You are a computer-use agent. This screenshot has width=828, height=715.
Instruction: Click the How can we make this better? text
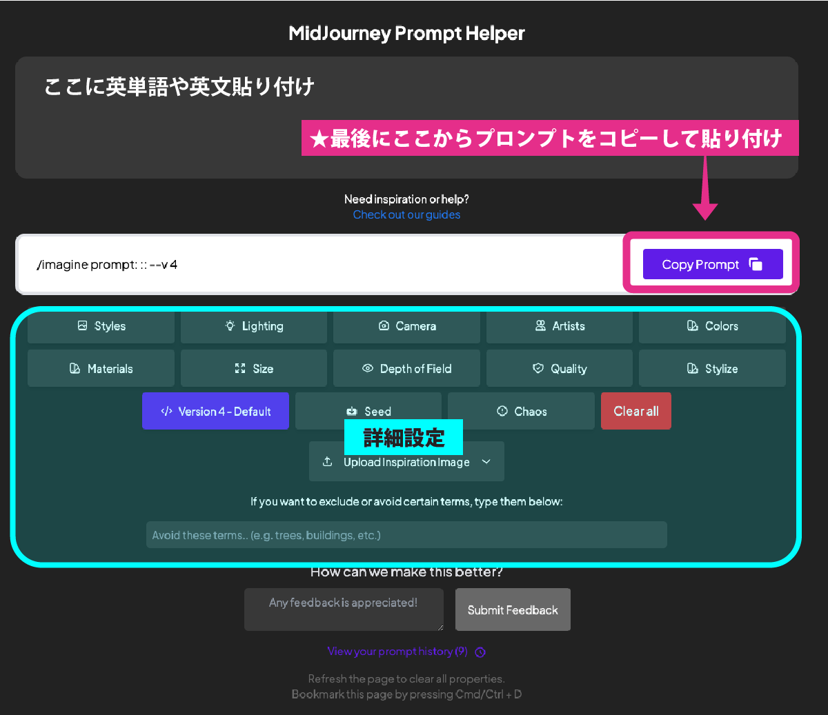pyautogui.click(x=406, y=572)
